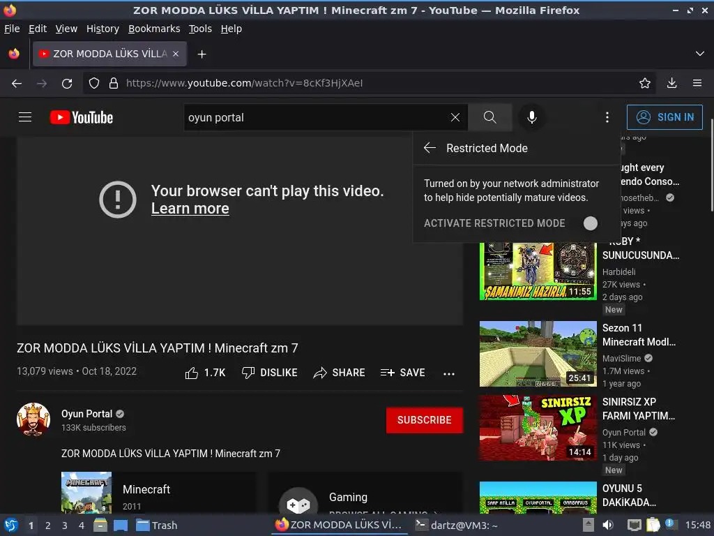Screen dimensions: 714x536
Task: Open the Oyun Portal channel avatar
Action: coord(33,419)
